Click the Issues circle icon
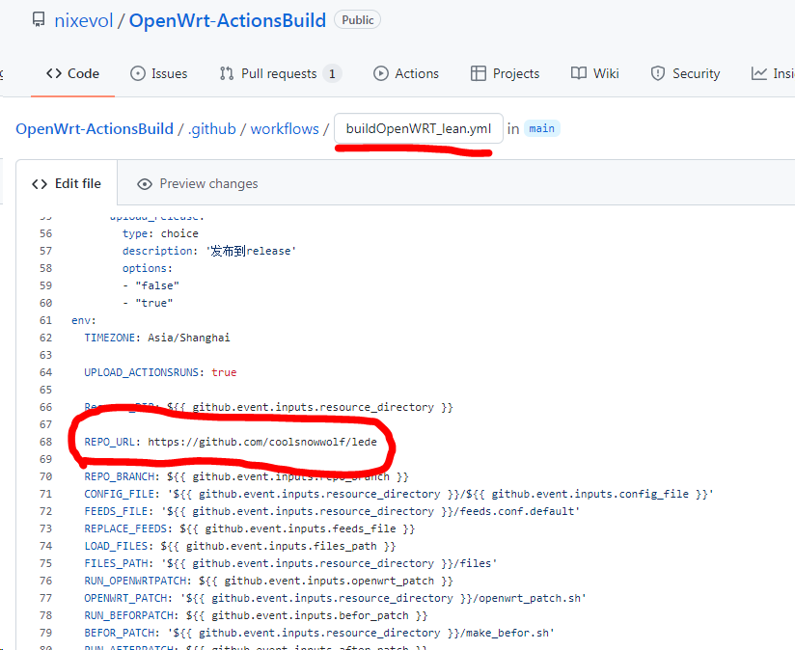Screen dimensions: 795x650 coord(138,73)
